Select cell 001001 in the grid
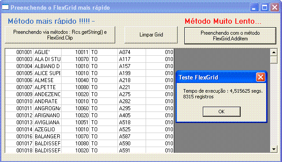The image size is (282, 162). 19,52
